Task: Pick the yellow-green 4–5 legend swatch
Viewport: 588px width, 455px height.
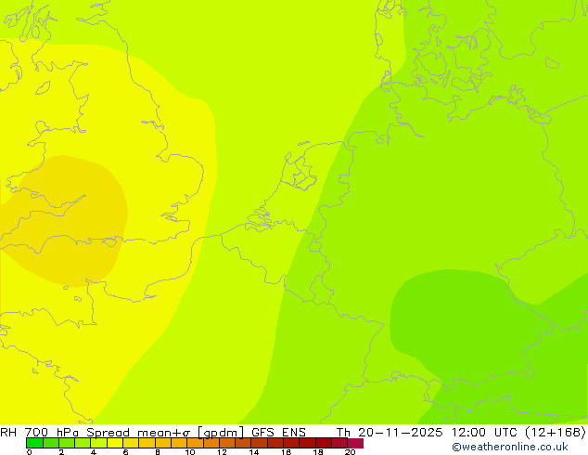Action: point(98,443)
